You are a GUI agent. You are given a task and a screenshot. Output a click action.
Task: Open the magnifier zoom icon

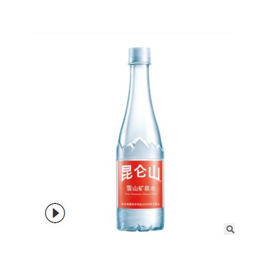pos(229,229)
